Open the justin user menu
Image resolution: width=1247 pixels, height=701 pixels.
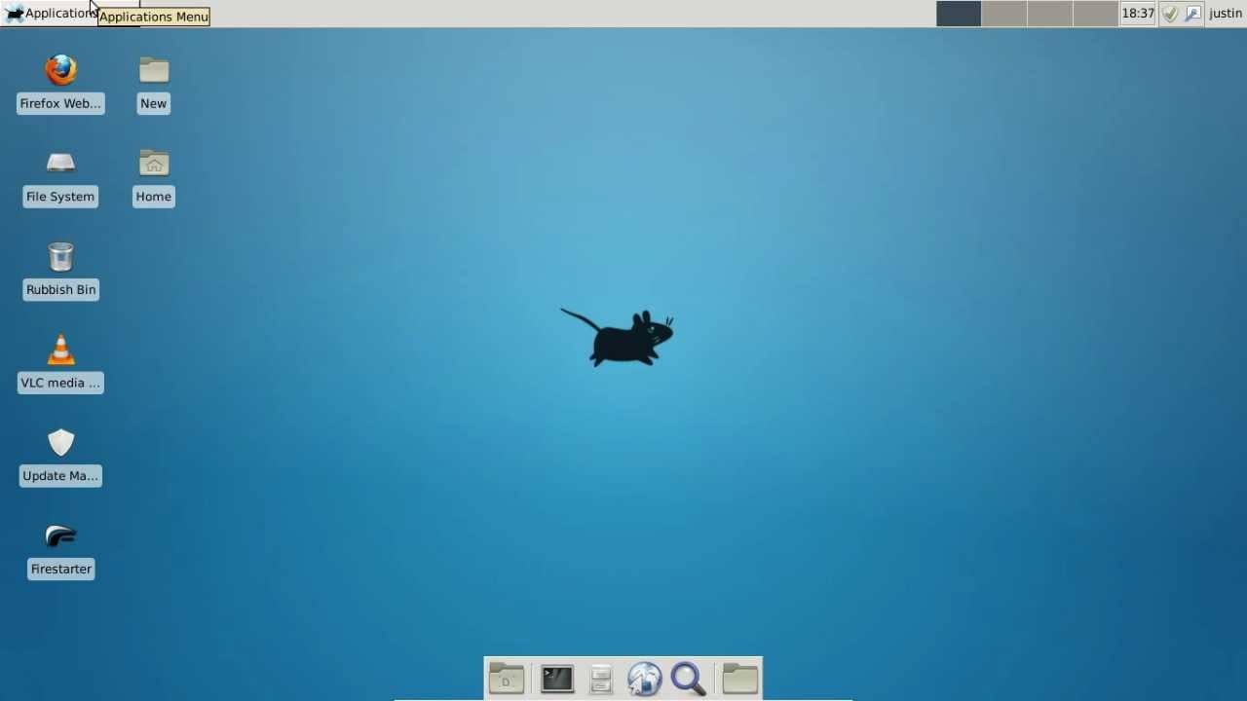[x=1226, y=14]
